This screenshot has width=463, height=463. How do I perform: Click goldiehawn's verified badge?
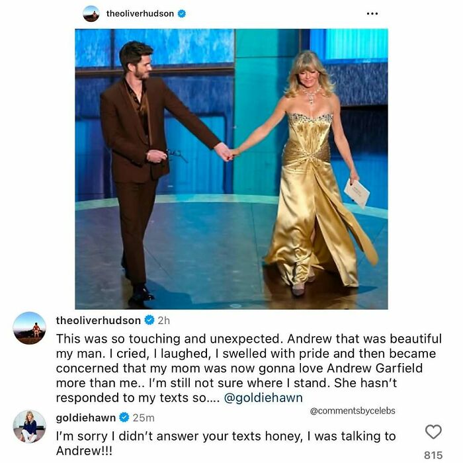coord(124,417)
